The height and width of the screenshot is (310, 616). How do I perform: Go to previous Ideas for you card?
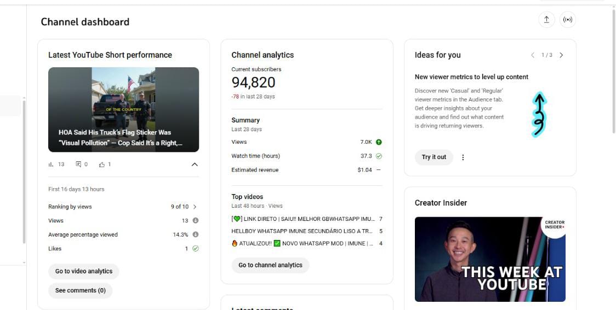pos(532,55)
